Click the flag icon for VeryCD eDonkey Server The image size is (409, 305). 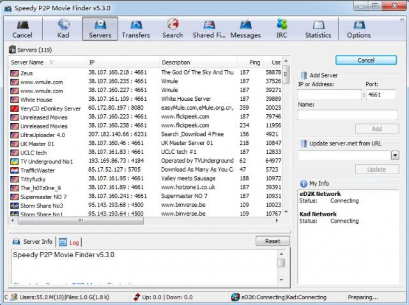tap(14, 108)
